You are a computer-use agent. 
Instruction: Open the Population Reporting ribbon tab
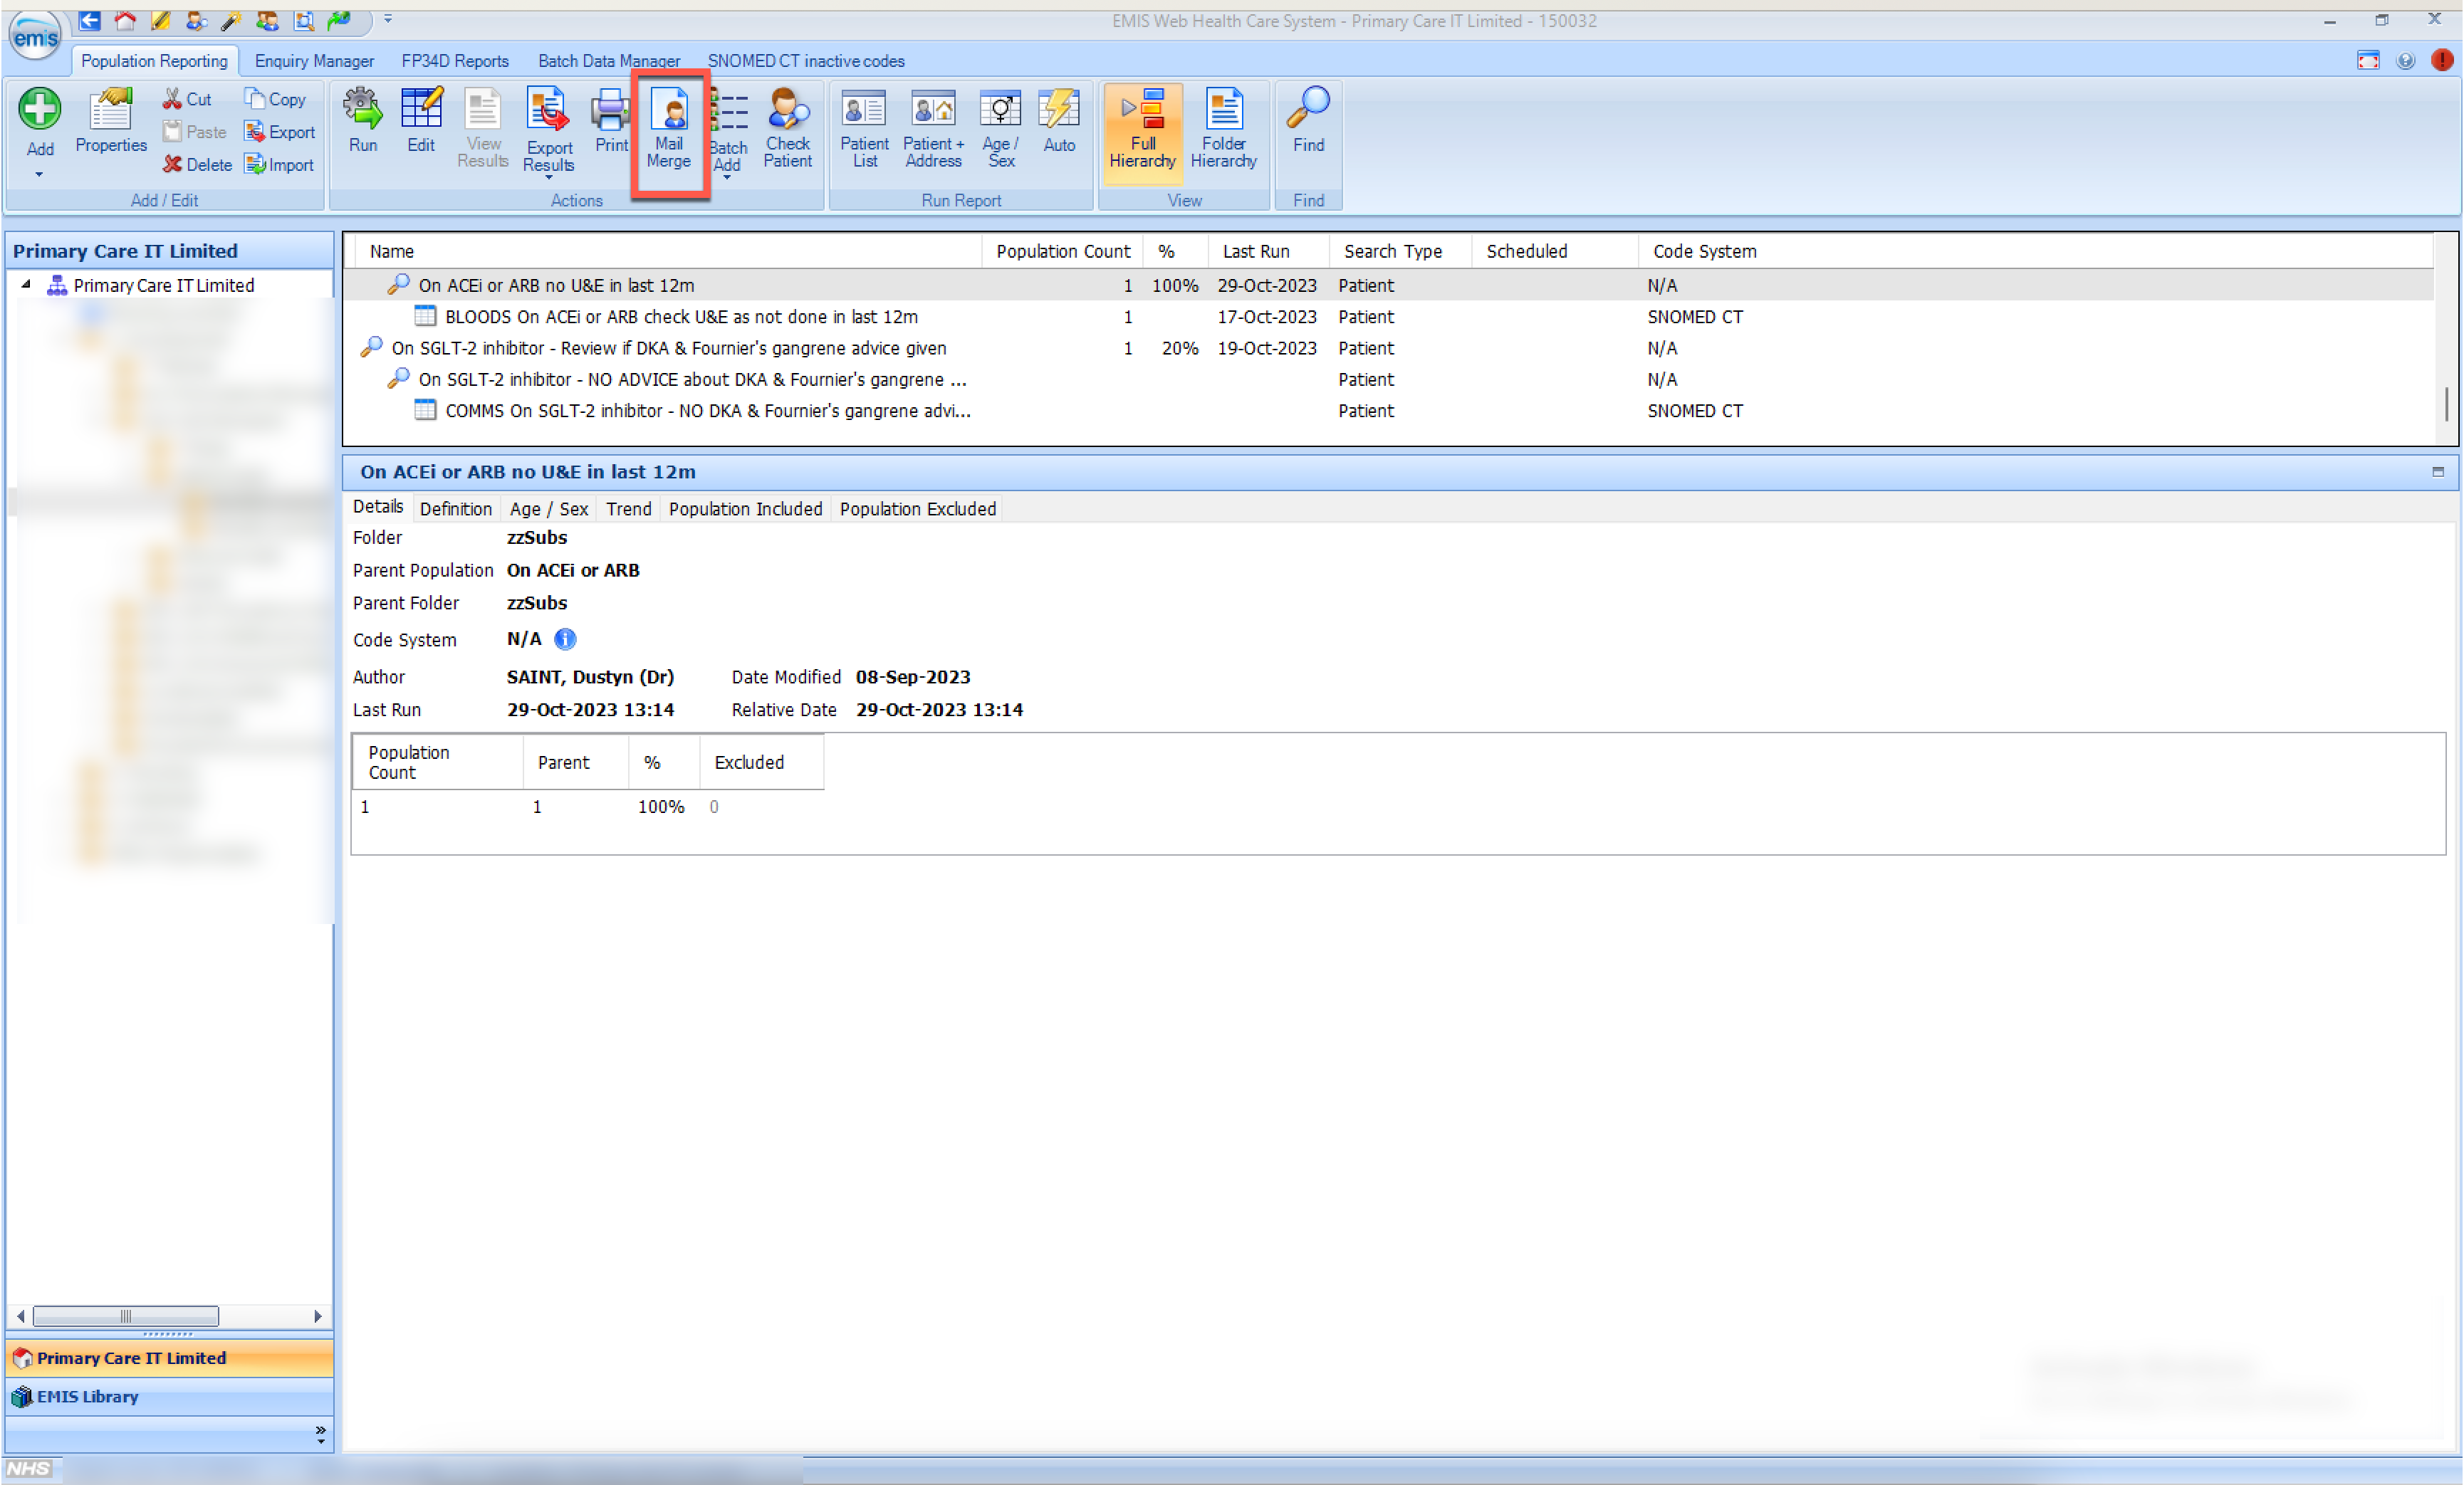click(x=154, y=61)
